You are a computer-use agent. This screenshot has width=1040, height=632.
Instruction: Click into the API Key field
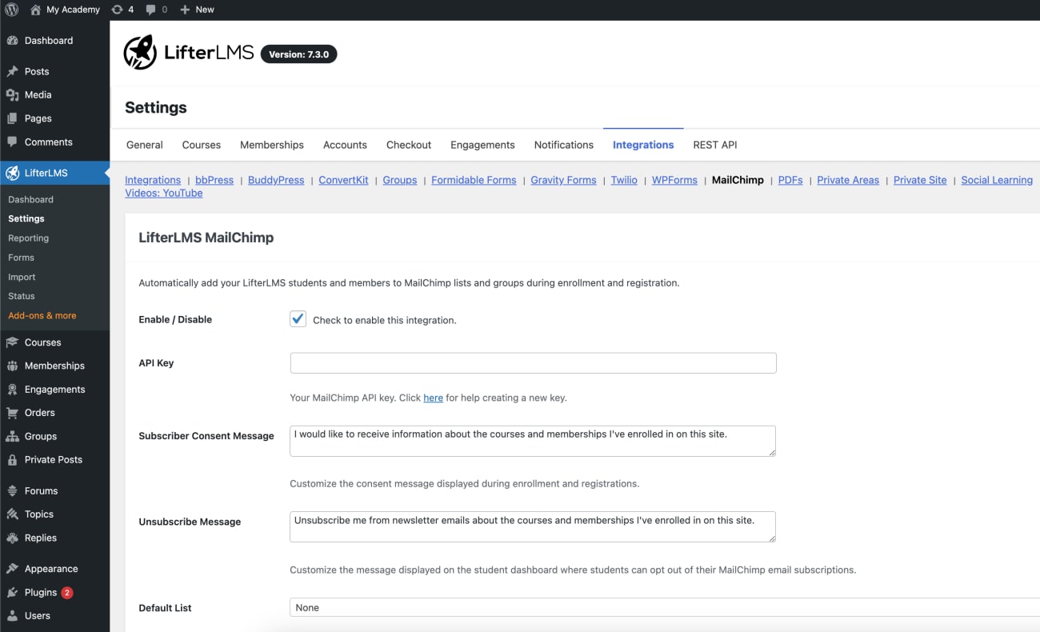(533, 363)
